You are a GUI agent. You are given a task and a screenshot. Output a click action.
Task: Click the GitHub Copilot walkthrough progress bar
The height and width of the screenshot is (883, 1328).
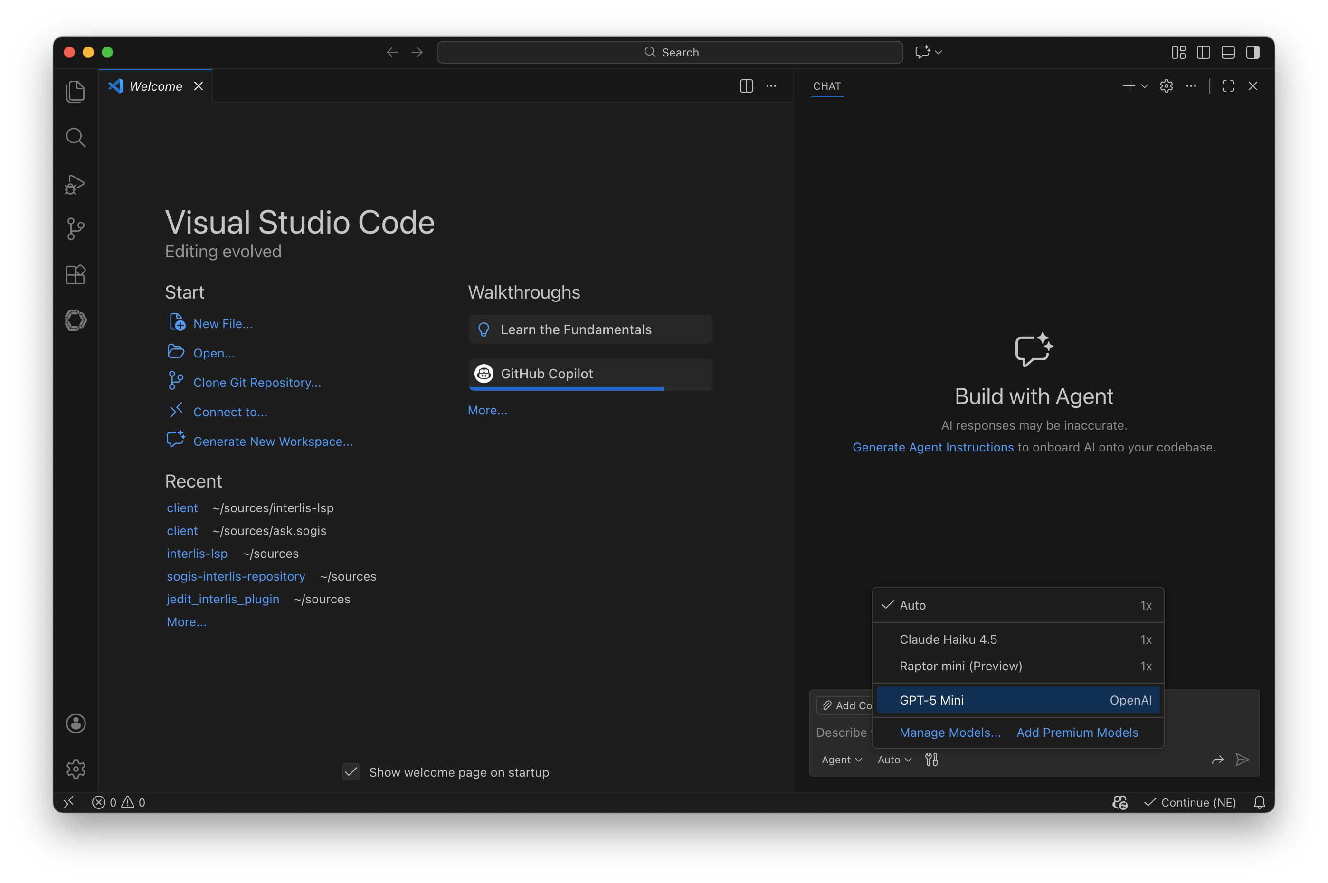pyautogui.click(x=566, y=388)
